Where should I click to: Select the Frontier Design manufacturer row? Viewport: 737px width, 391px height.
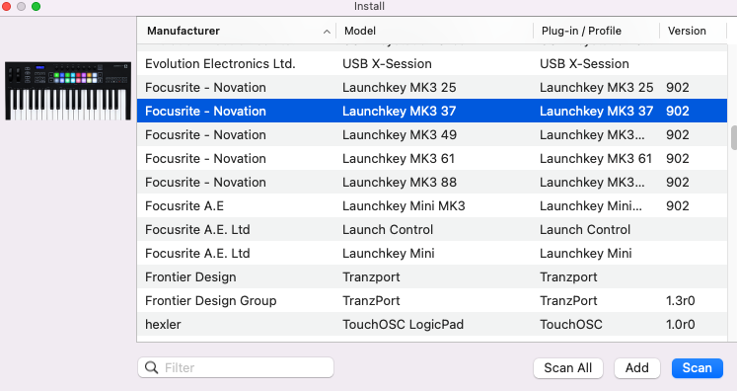(x=432, y=276)
